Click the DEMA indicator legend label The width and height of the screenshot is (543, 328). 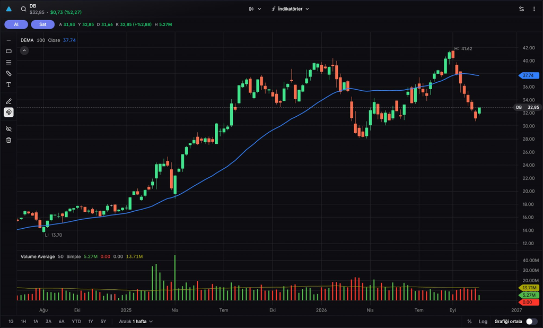[27, 40]
